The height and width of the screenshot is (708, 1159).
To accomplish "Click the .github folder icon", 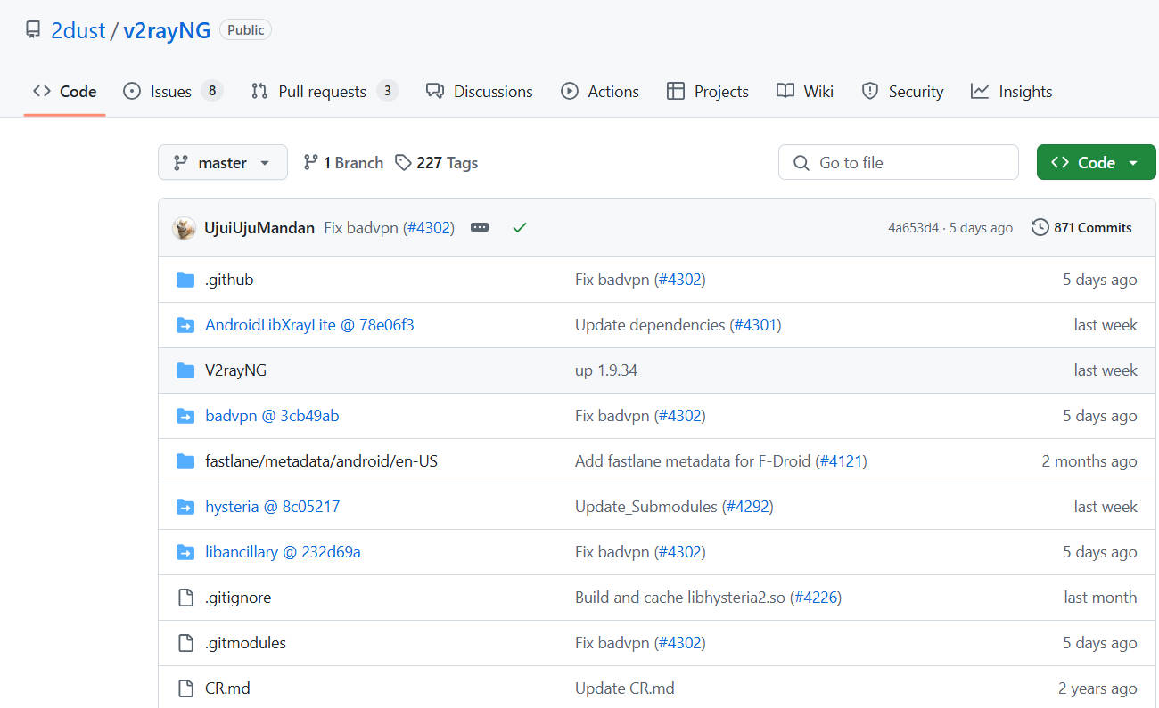I will [x=185, y=280].
